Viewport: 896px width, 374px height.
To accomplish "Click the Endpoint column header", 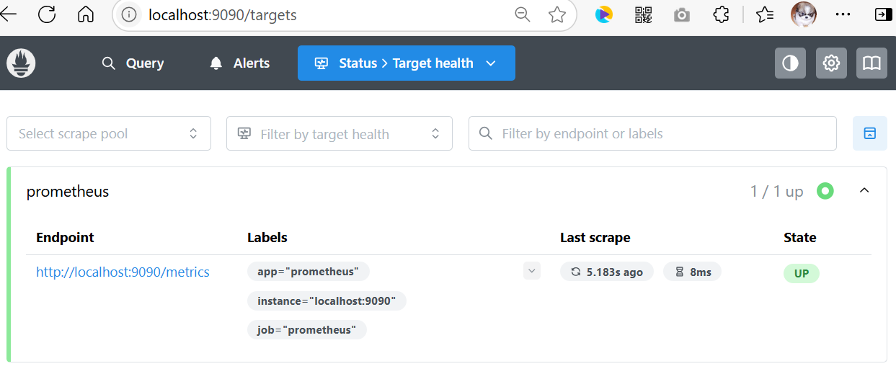I will tap(65, 237).
